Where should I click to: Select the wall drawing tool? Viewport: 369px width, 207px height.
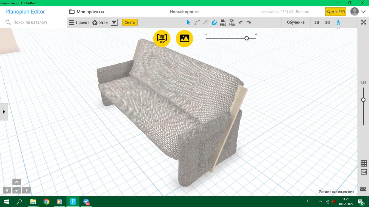point(197,22)
